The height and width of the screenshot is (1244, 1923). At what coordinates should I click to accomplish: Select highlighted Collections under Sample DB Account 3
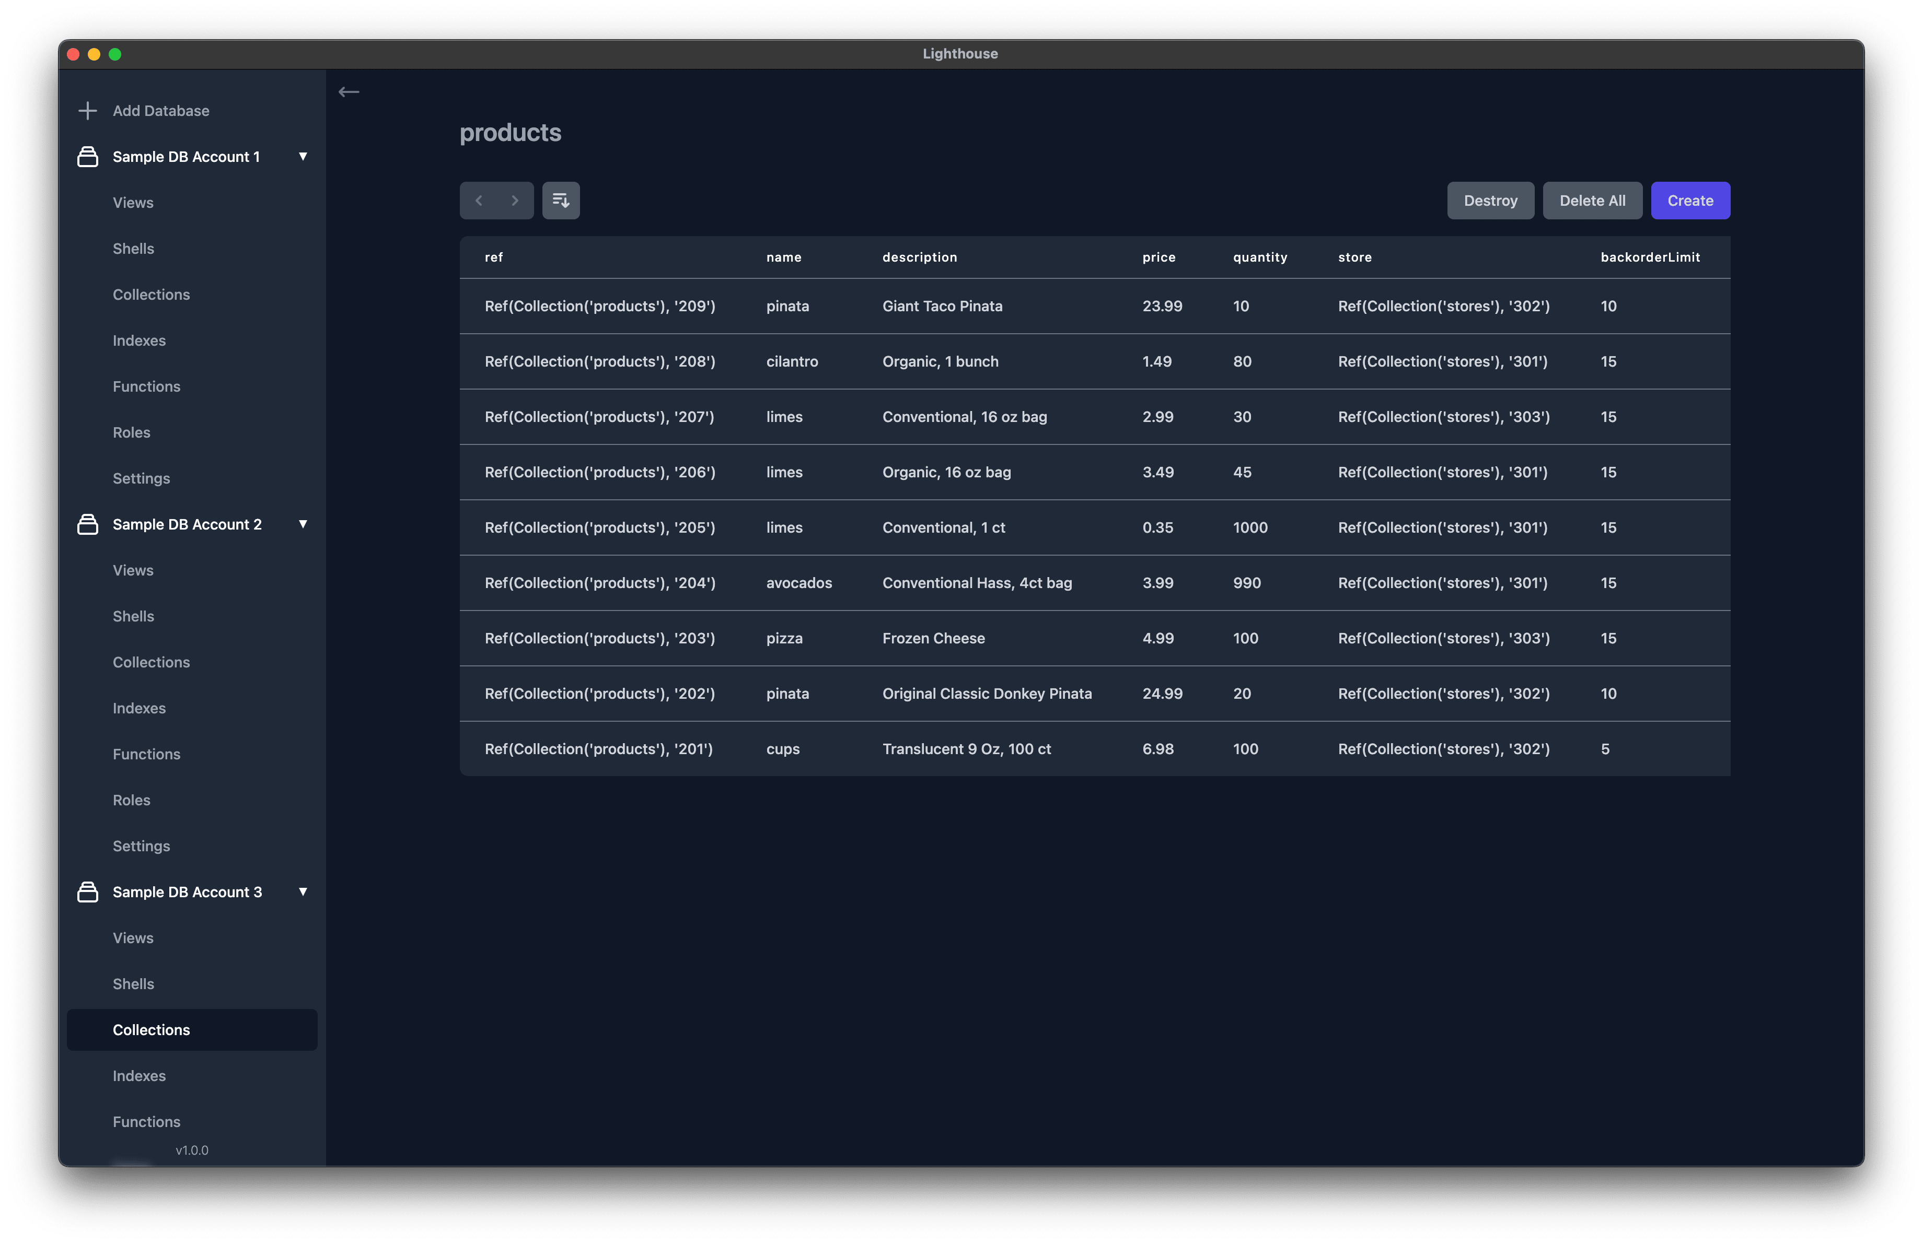click(192, 1030)
